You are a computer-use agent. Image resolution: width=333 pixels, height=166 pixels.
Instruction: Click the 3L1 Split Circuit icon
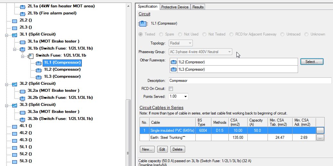pos(14,35)
